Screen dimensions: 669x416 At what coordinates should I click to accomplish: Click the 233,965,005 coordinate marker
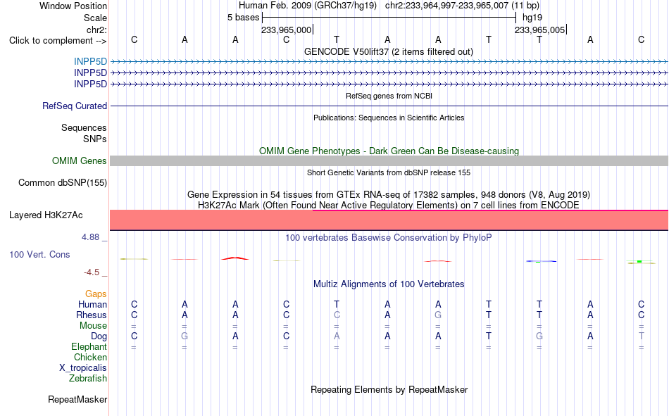(539, 30)
